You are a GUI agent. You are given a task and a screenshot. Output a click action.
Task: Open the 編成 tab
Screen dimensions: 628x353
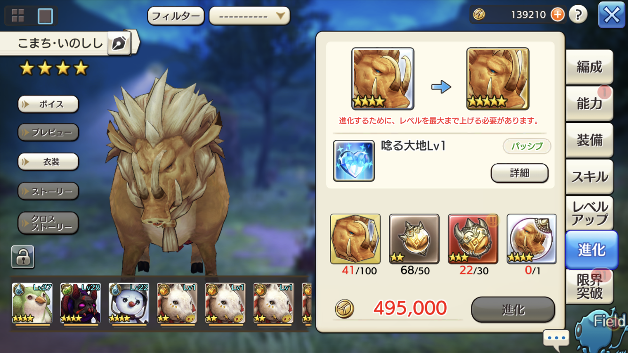[589, 67]
